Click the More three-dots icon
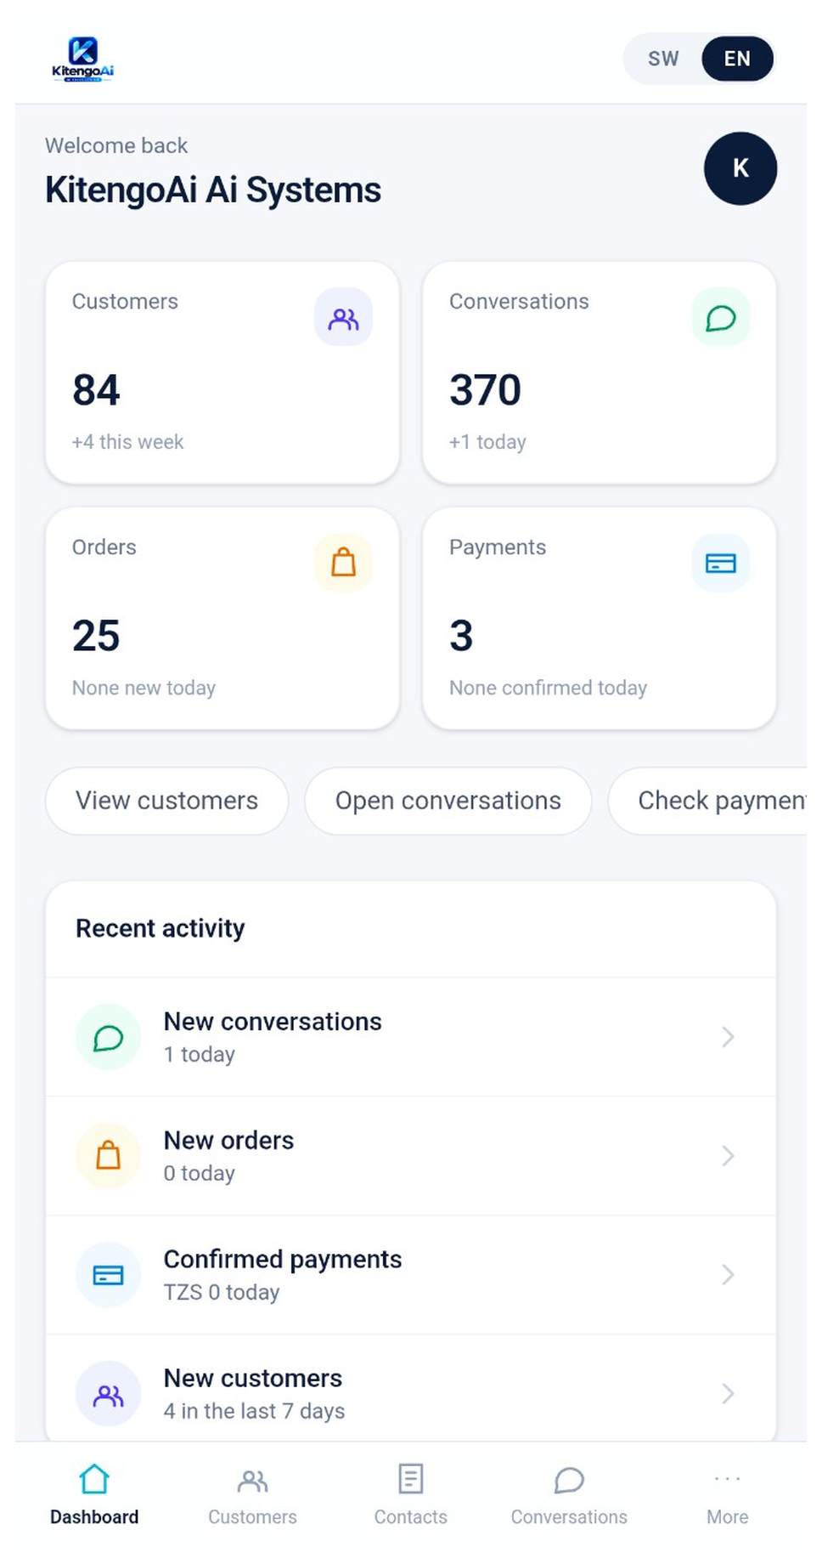The image size is (822, 1564). 728,1479
